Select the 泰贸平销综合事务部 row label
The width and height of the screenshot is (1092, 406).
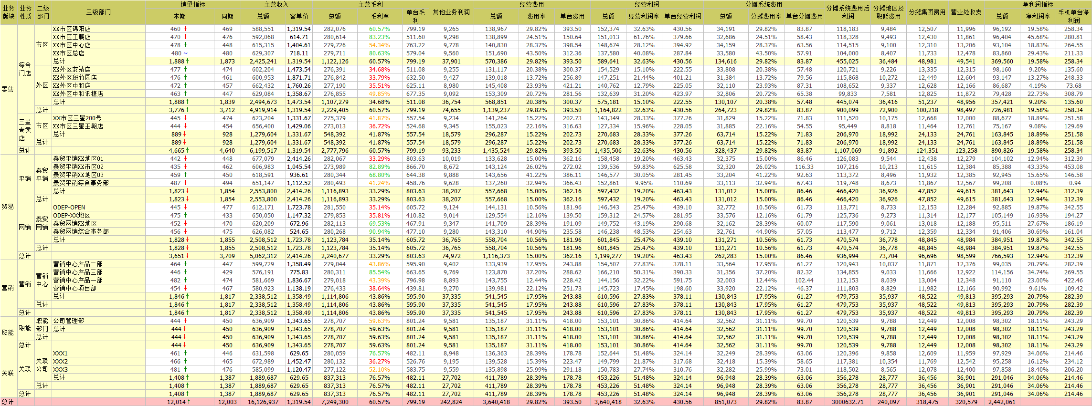click(x=81, y=183)
